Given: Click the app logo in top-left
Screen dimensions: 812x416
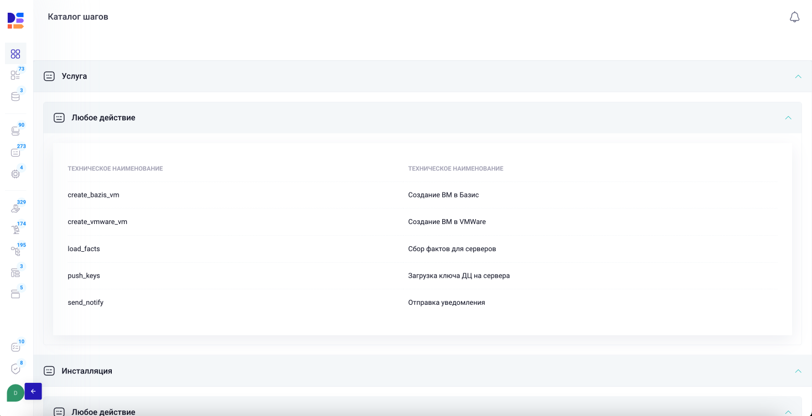Looking at the screenshot, I should click(15, 20).
